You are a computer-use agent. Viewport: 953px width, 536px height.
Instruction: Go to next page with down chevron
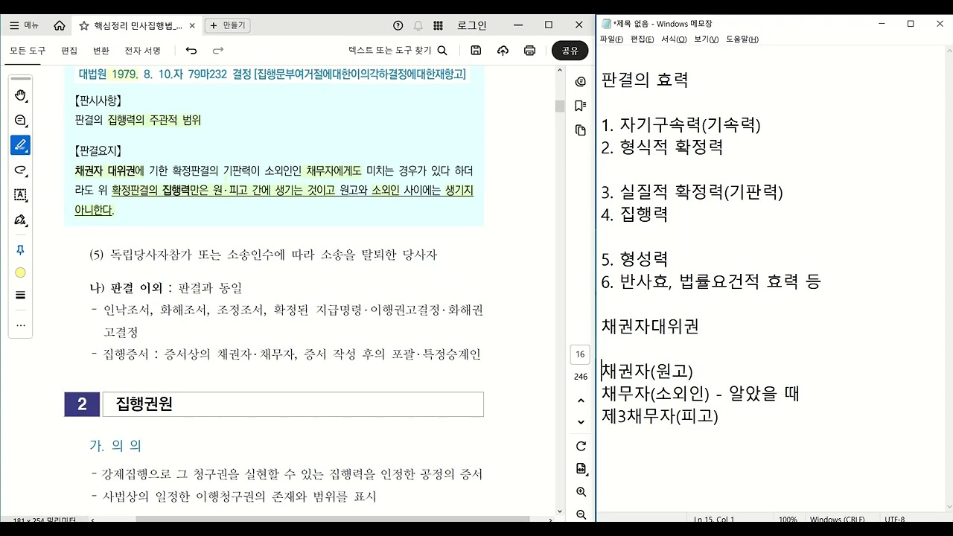click(581, 422)
